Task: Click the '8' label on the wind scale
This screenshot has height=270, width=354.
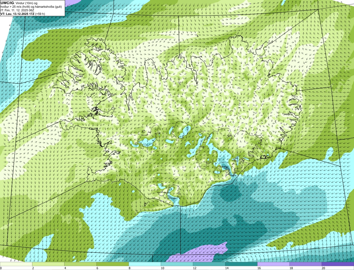Action: (x=129, y=268)
